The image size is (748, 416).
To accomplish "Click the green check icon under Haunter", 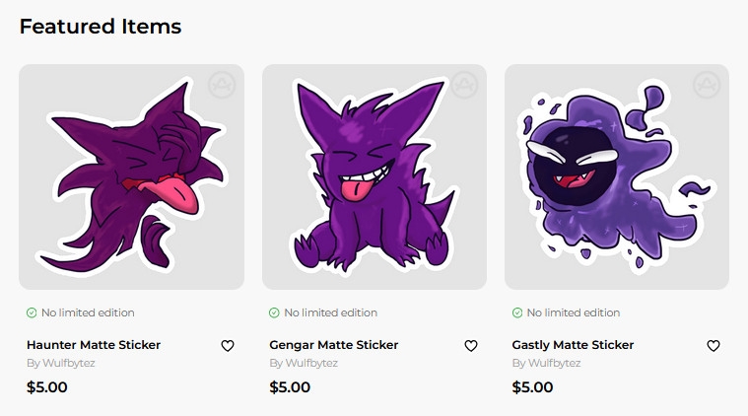I will pyautogui.click(x=32, y=312).
